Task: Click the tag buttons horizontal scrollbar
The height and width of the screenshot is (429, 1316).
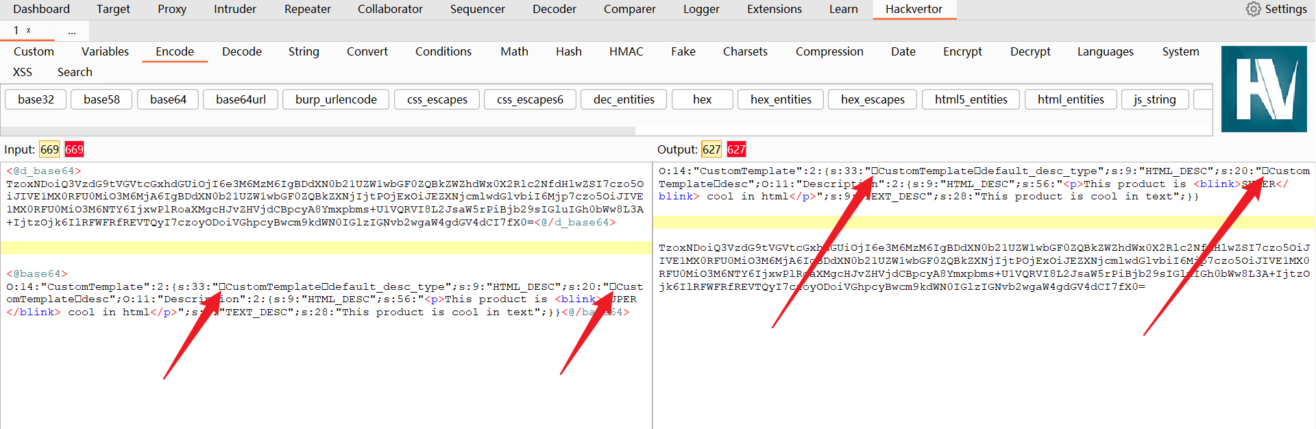Action: point(318,130)
